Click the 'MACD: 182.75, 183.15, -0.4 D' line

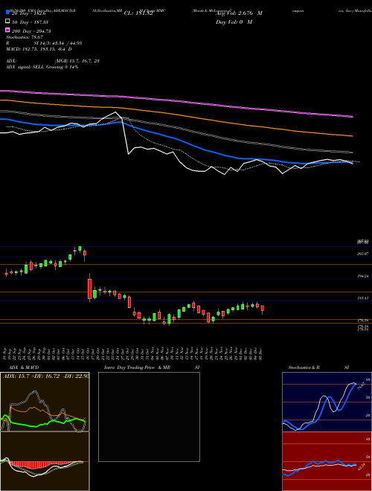coord(39,49)
